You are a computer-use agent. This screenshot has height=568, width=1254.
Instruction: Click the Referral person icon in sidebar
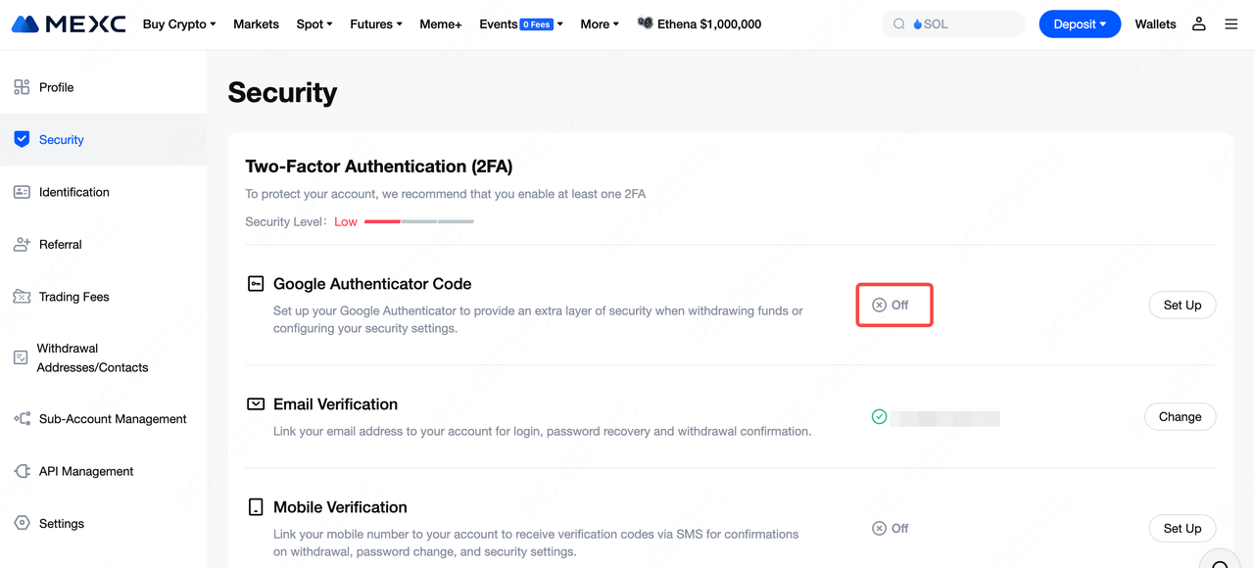click(22, 245)
